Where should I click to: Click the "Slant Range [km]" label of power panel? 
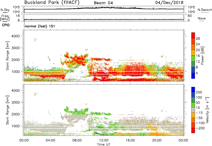click(7, 56)
